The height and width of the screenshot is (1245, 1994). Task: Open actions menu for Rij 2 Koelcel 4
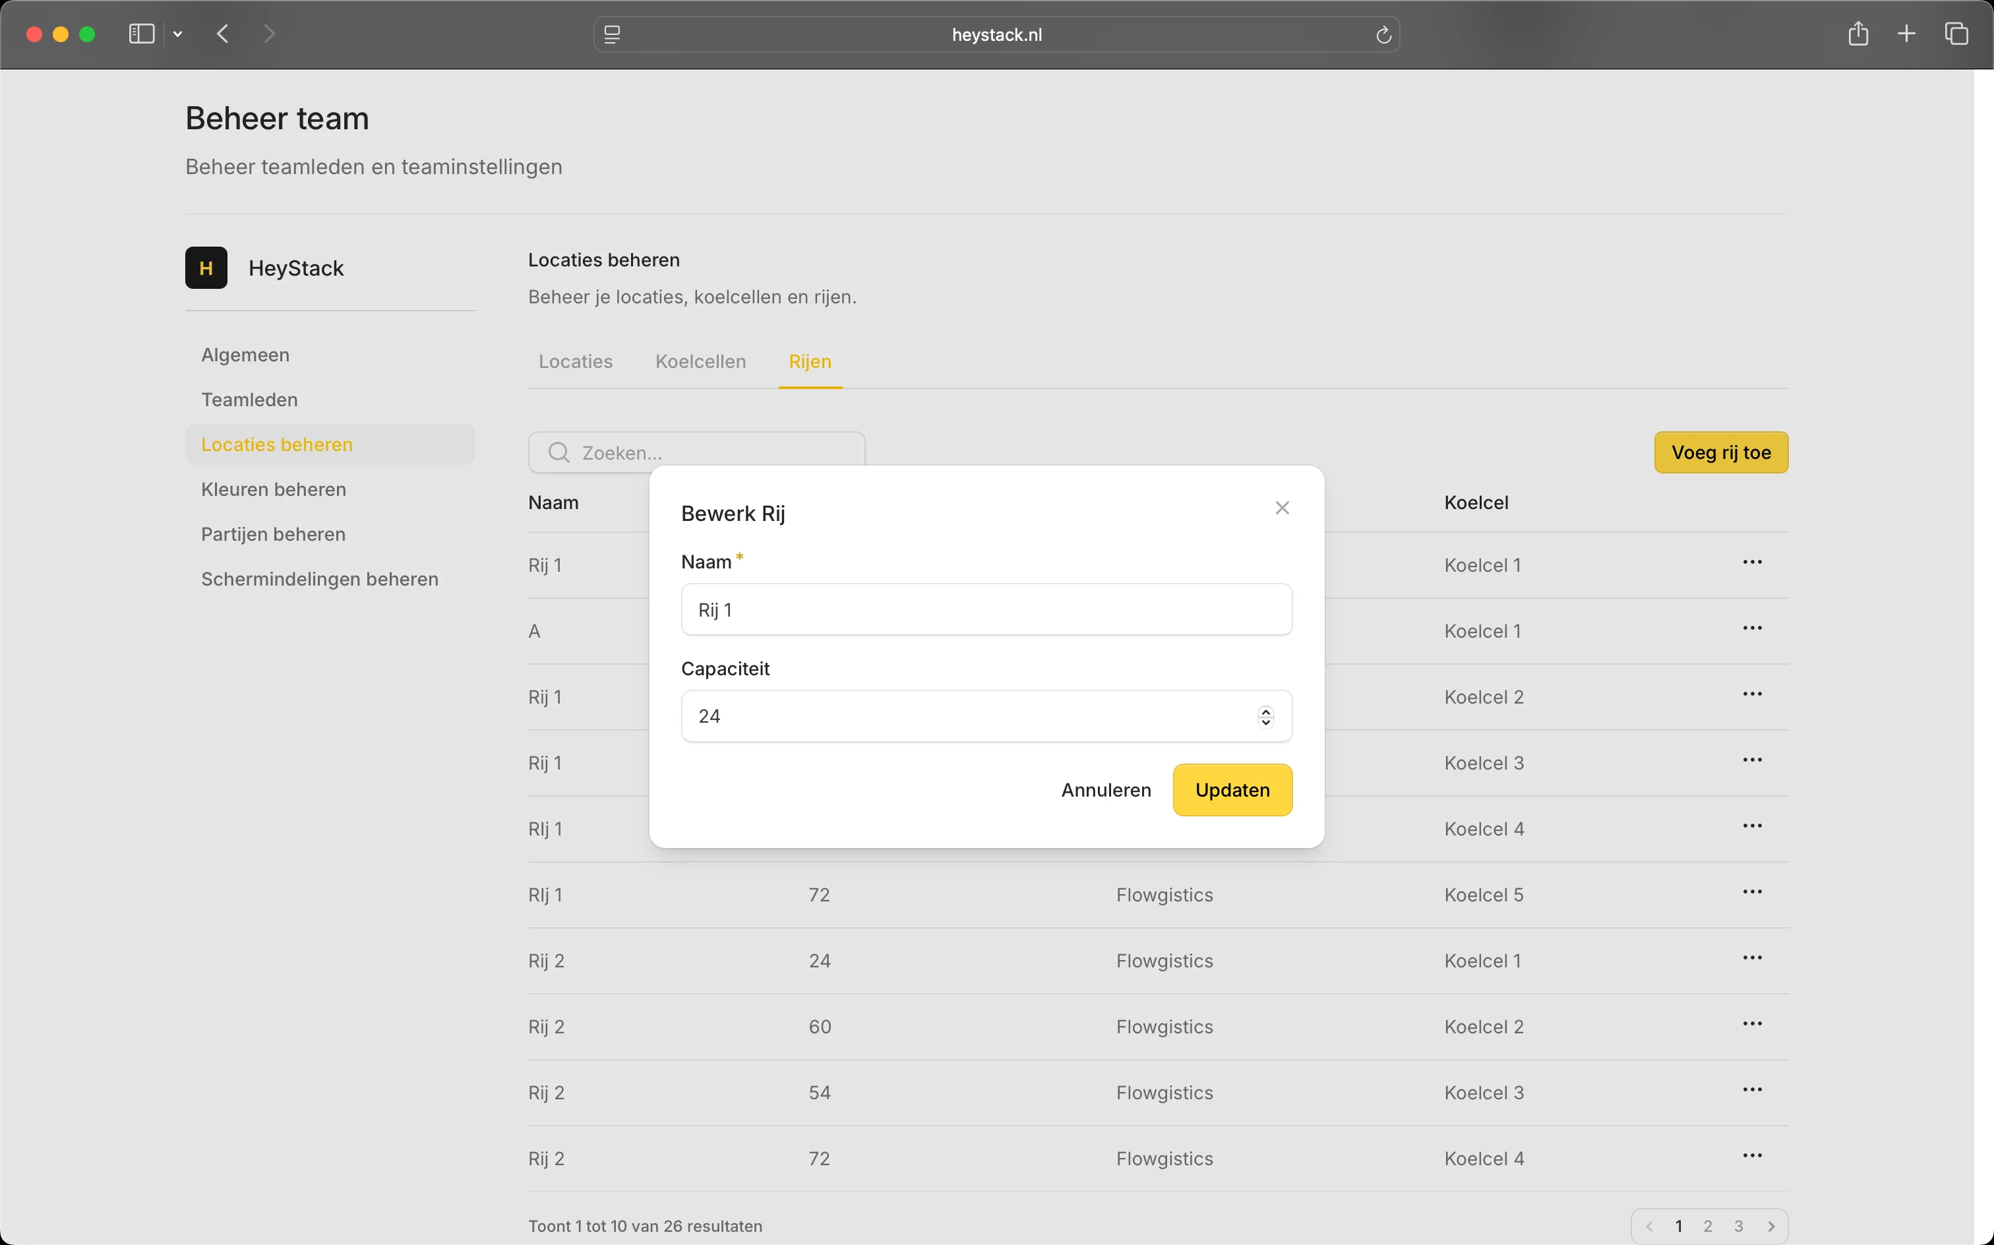pos(1752,1155)
